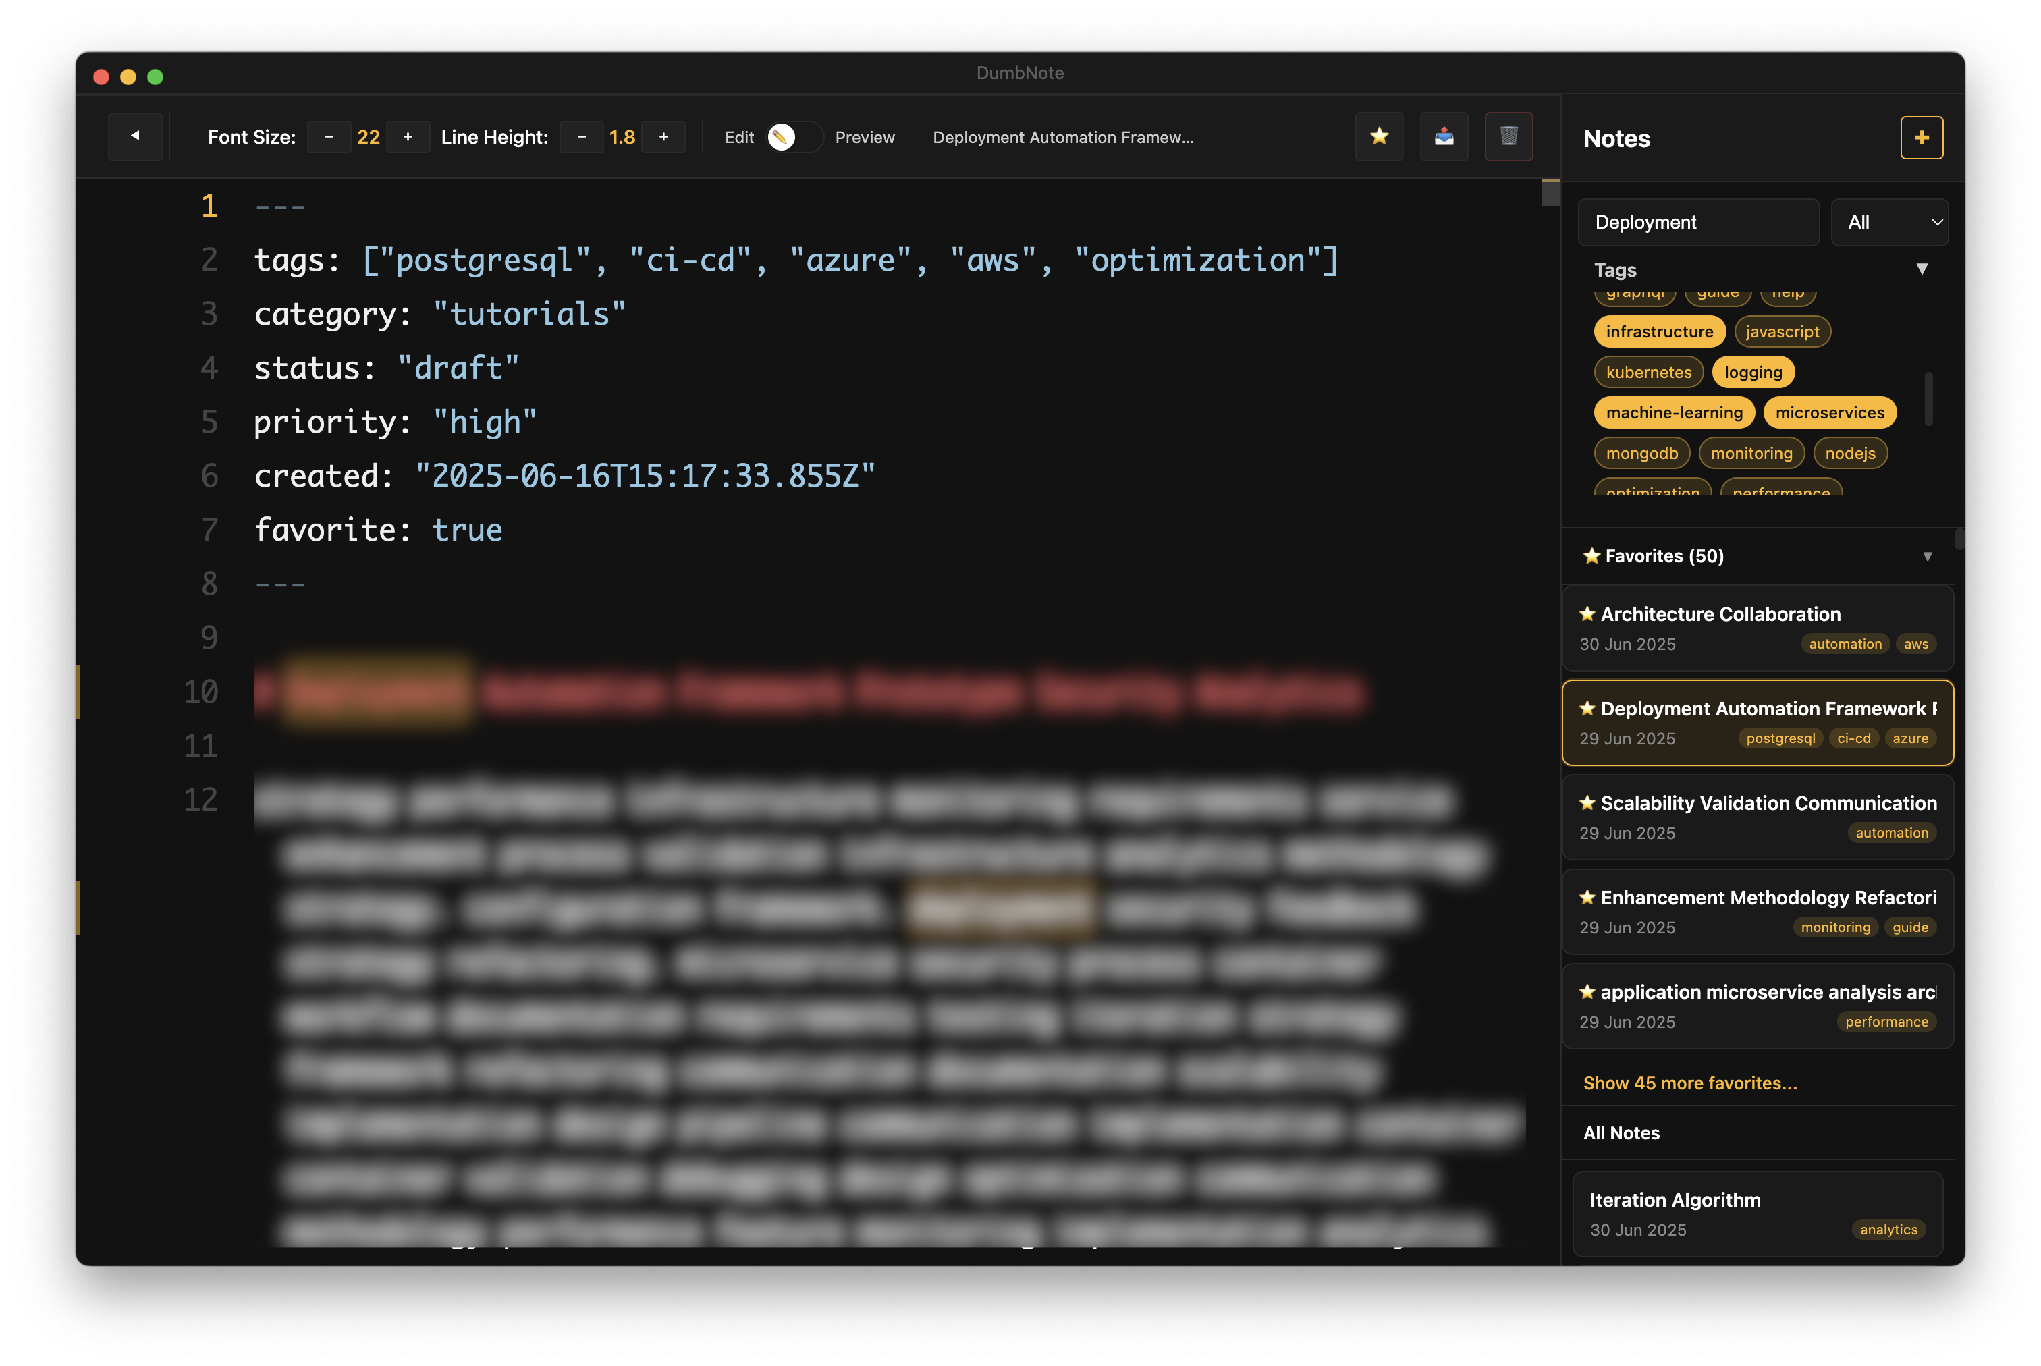Screen dimensions: 2041x1366
Task: Click the back arrow button in toolbar
Action: [135, 137]
